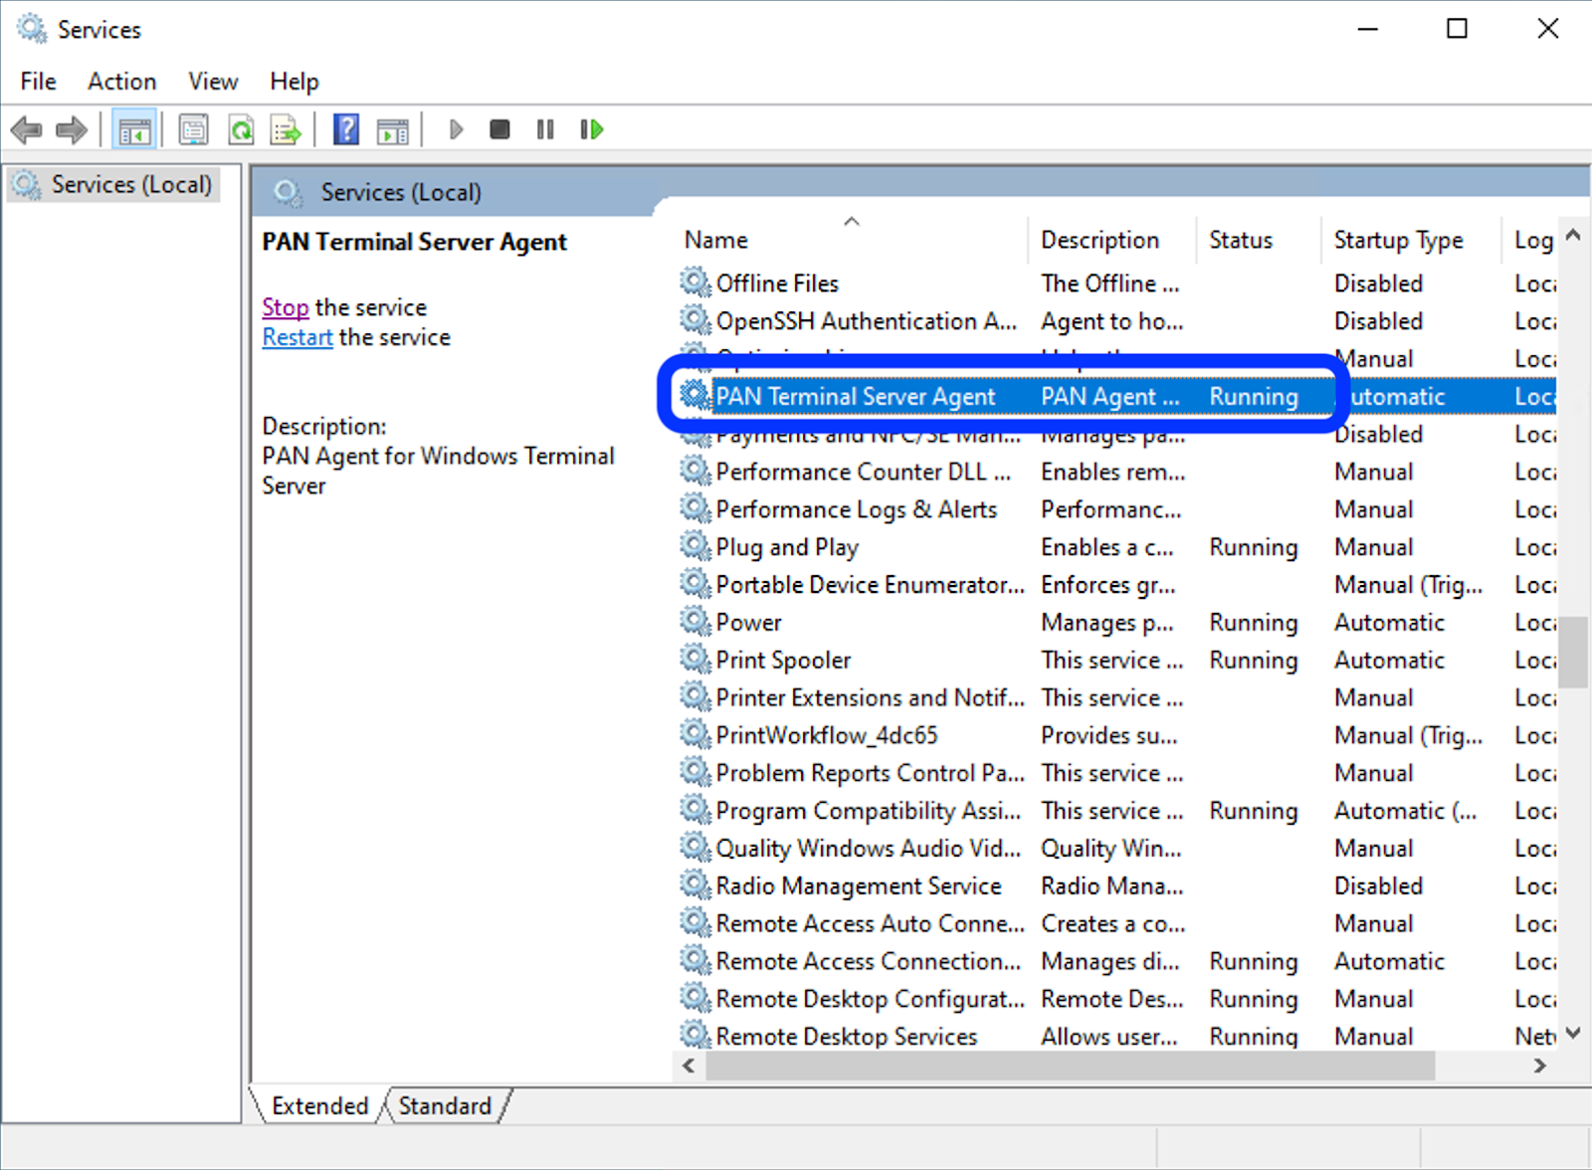Pause the selected service
1592x1170 pixels.
pyautogui.click(x=544, y=129)
